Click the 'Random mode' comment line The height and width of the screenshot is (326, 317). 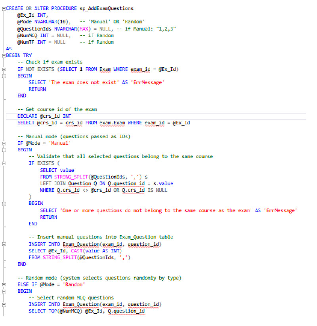99,278
